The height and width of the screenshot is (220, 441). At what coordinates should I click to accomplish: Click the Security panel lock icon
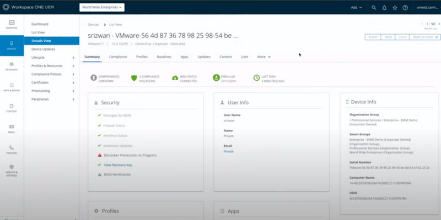(96, 103)
